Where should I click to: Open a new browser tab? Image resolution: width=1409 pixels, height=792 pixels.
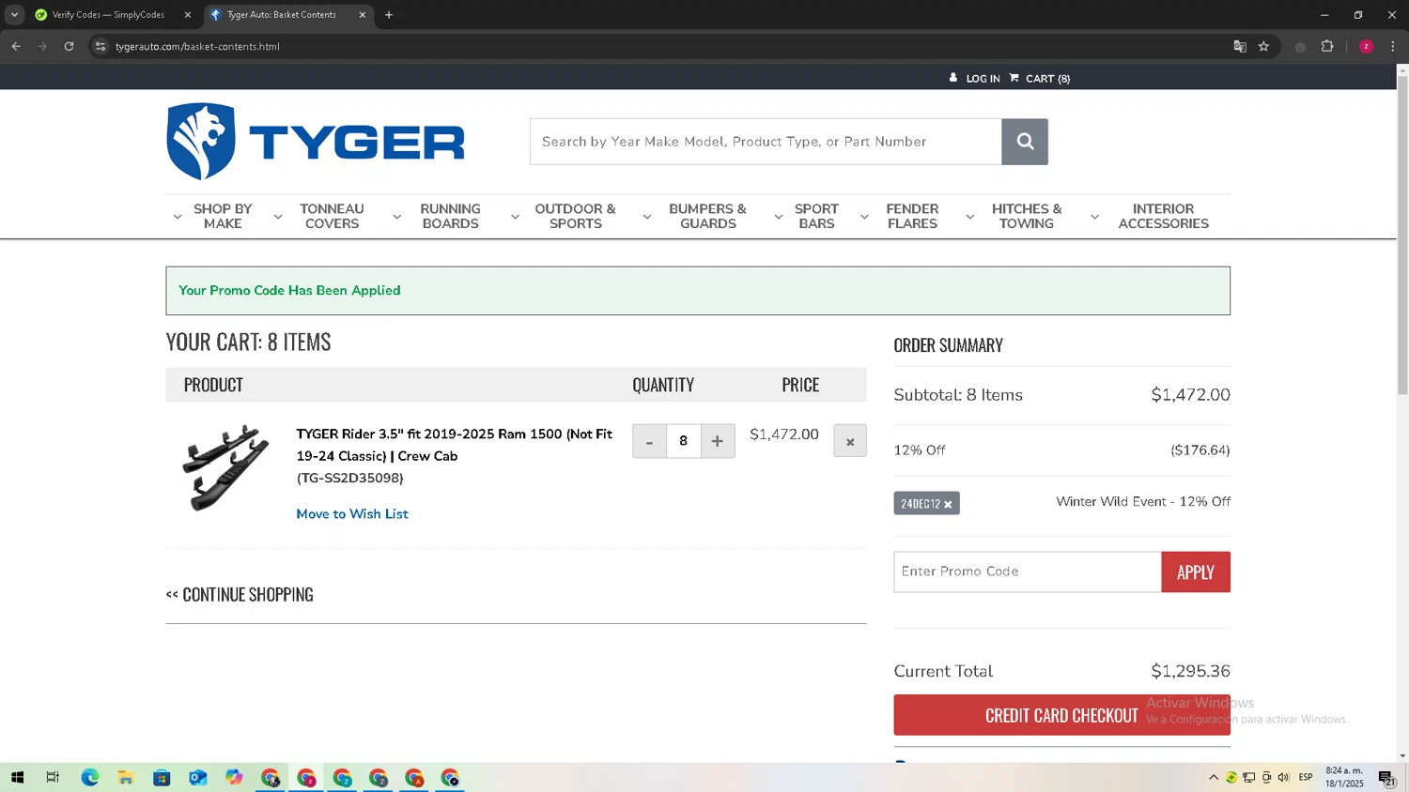(389, 15)
